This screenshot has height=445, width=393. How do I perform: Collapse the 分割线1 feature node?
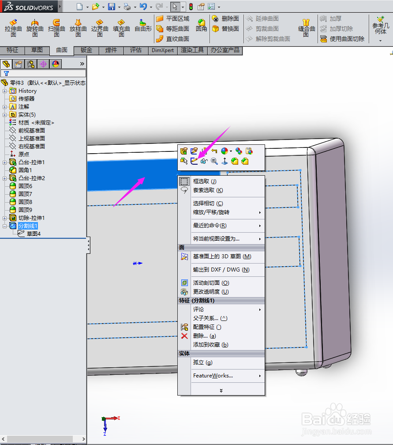click(x=4, y=226)
